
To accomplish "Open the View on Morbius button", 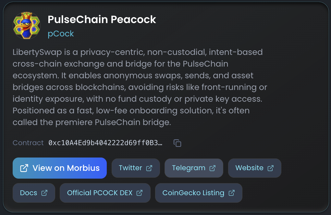I will [60, 168].
